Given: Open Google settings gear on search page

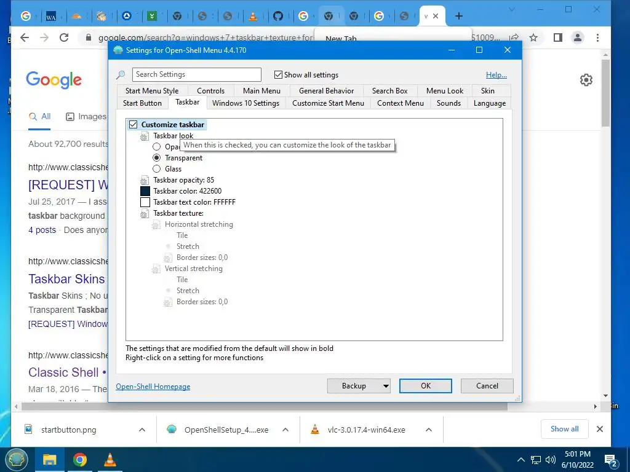Looking at the screenshot, I should tap(586, 80).
